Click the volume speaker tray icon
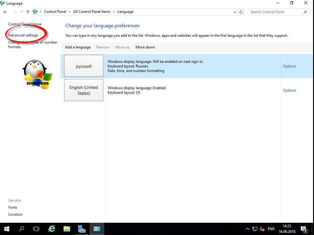Image resolution: width=314 pixels, height=235 pixels. pos(262,229)
